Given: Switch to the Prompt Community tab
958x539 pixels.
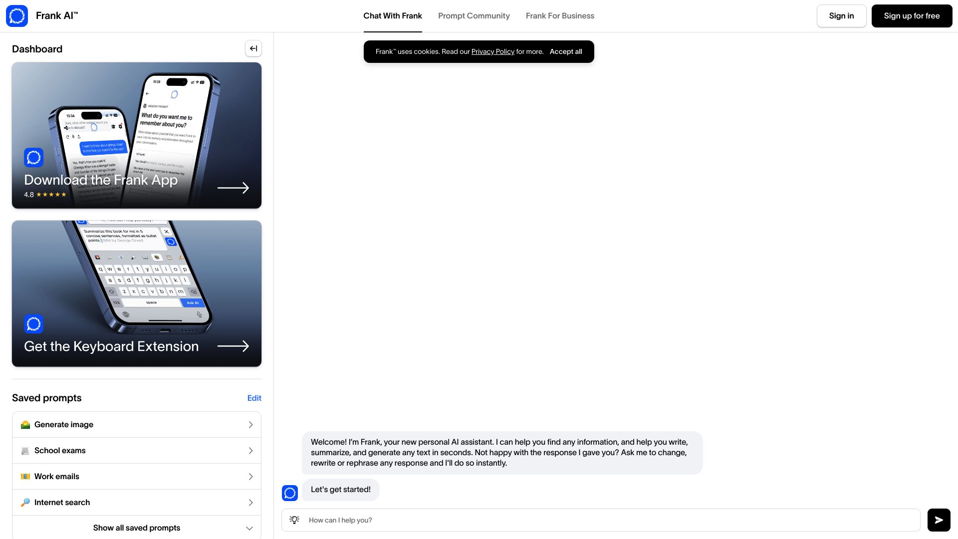Looking at the screenshot, I should (474, 15).
